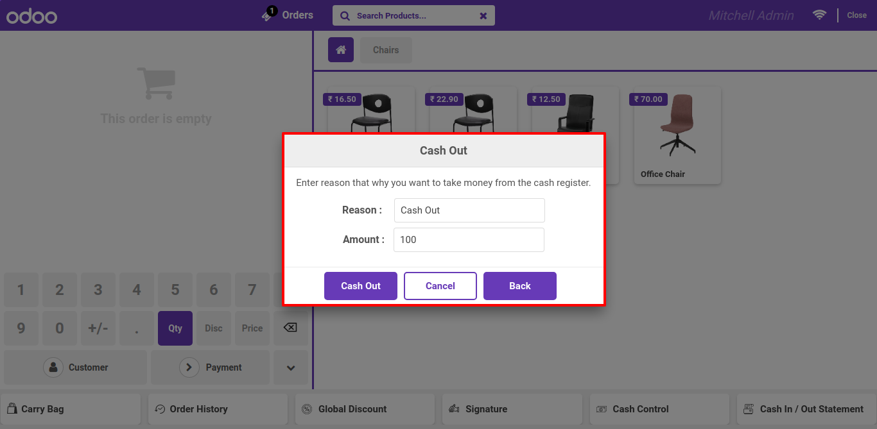Select the Chairs category tab

coord(386,50)
